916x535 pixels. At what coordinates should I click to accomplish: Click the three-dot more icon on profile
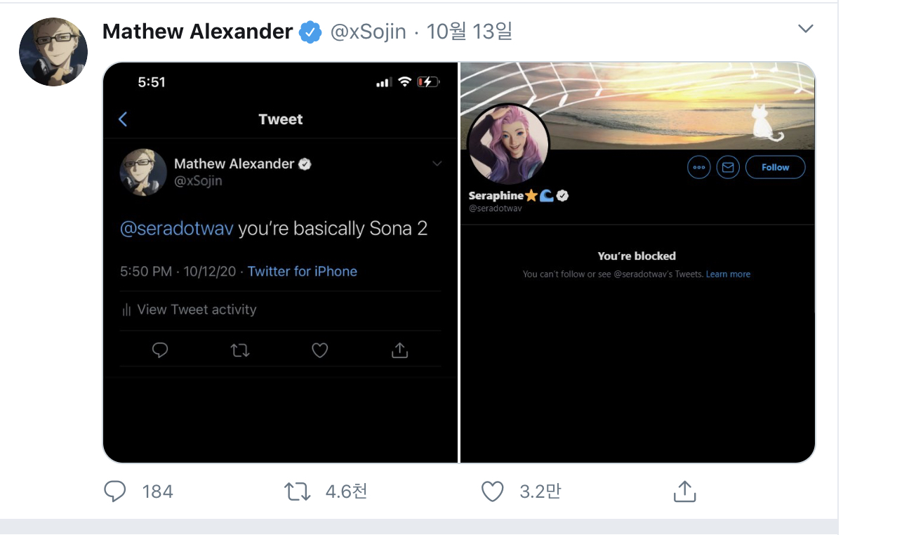pos(699,167)
